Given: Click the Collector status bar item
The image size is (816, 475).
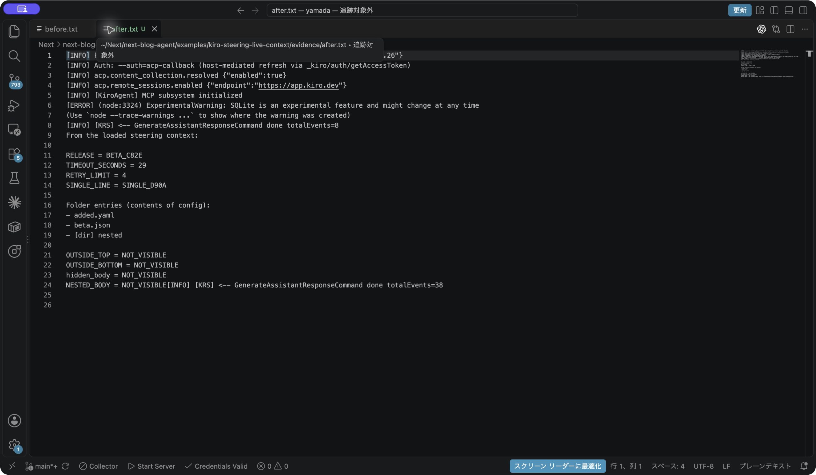Looking at the screenshot, I should click(98, 466).
